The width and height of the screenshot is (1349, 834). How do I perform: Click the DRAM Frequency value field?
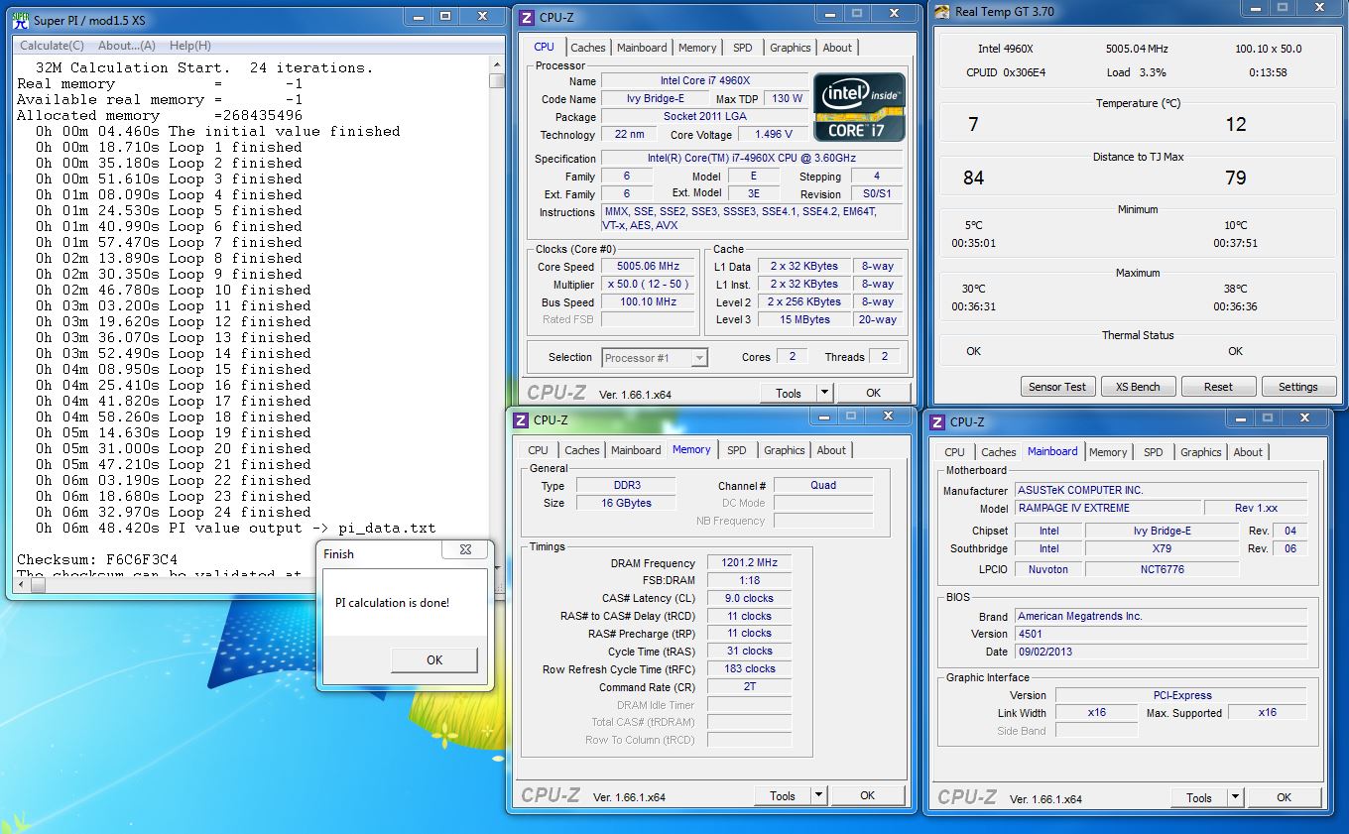point(749,563)
